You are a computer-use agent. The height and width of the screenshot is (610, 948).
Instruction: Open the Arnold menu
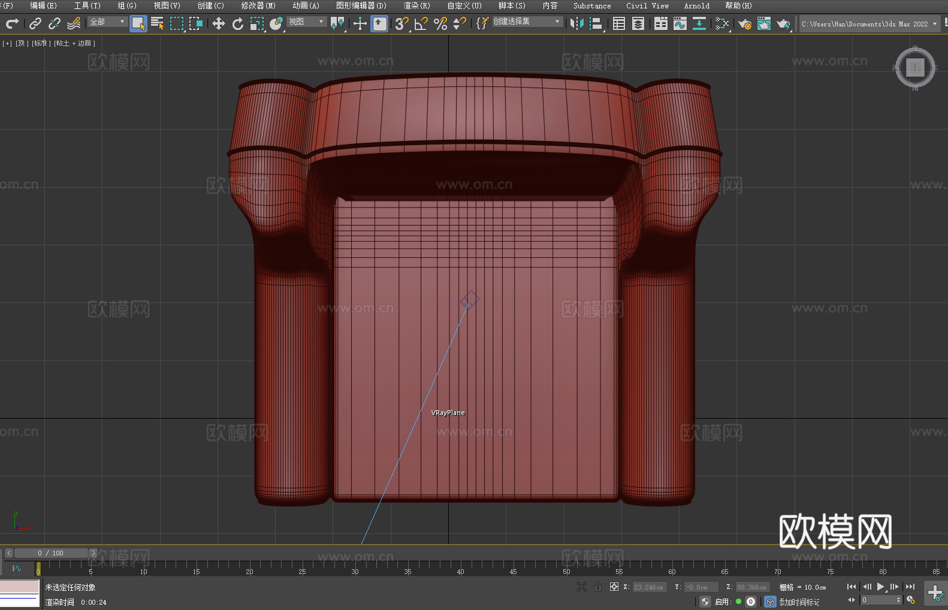coord(697,5)
